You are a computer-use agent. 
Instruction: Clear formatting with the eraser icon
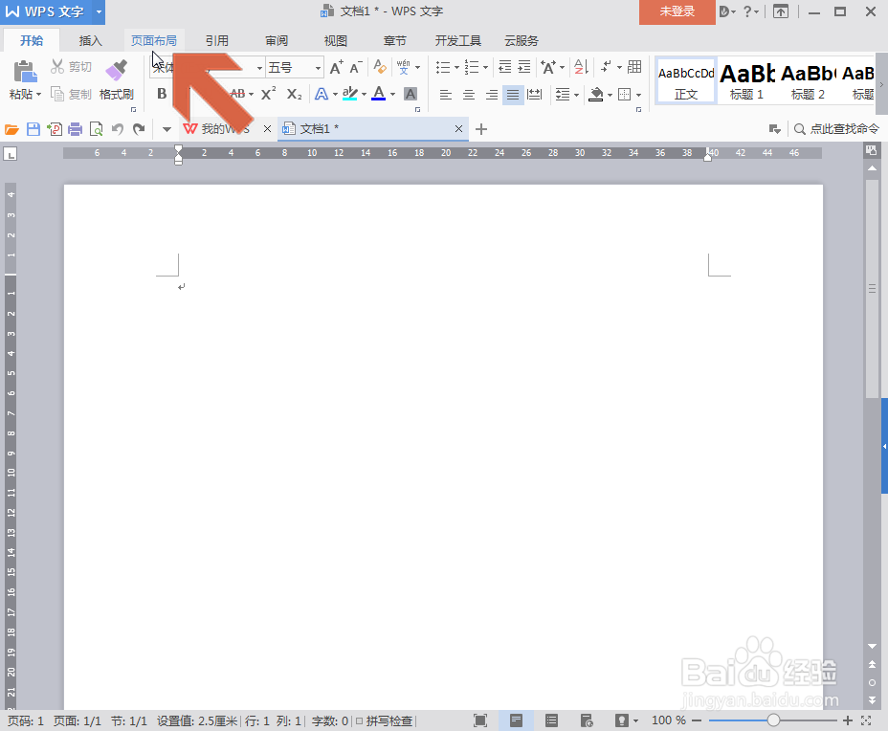(380, 67)
